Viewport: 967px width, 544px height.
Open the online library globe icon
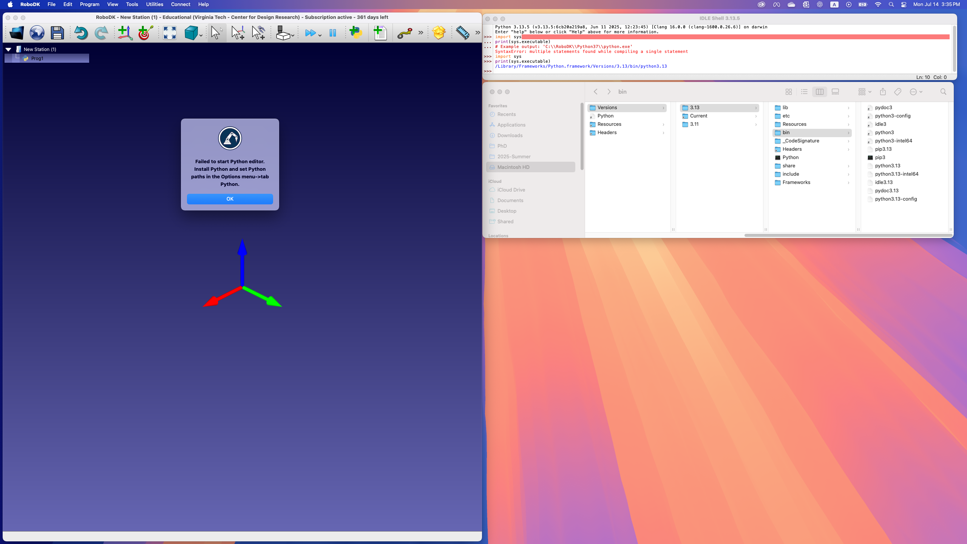(x=37, y=33)
